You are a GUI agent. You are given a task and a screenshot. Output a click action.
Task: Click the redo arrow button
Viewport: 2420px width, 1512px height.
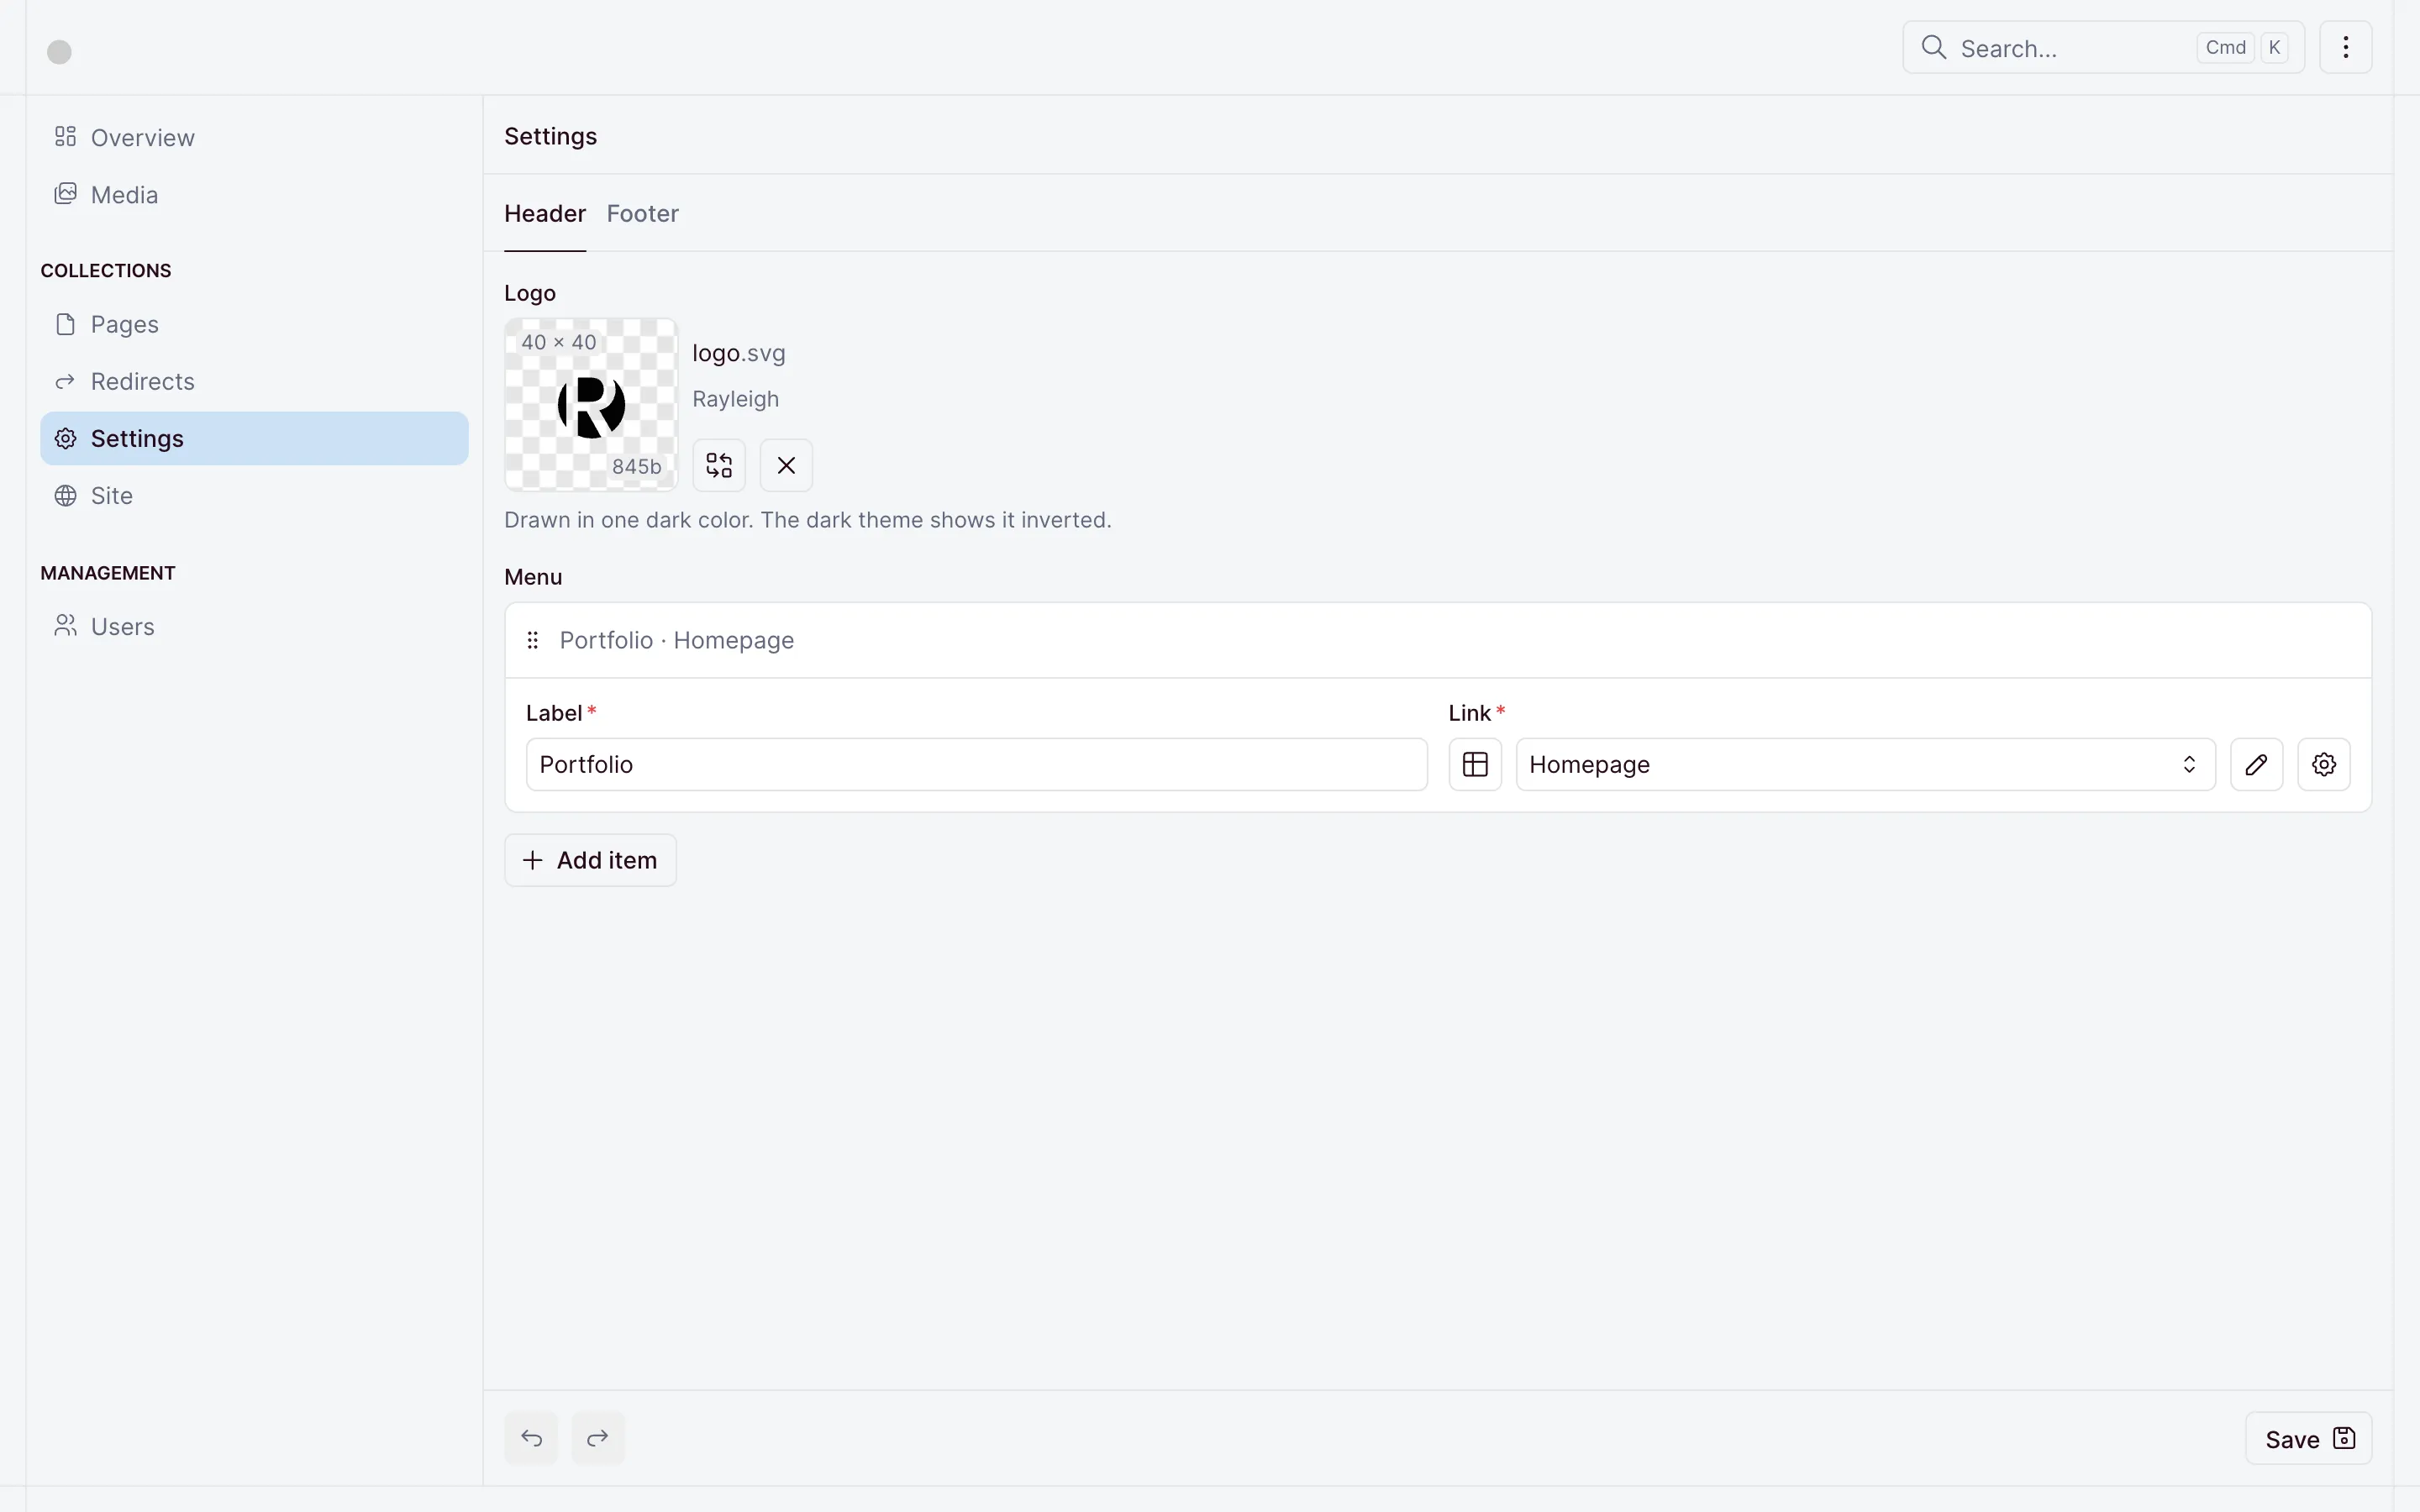598,1438
